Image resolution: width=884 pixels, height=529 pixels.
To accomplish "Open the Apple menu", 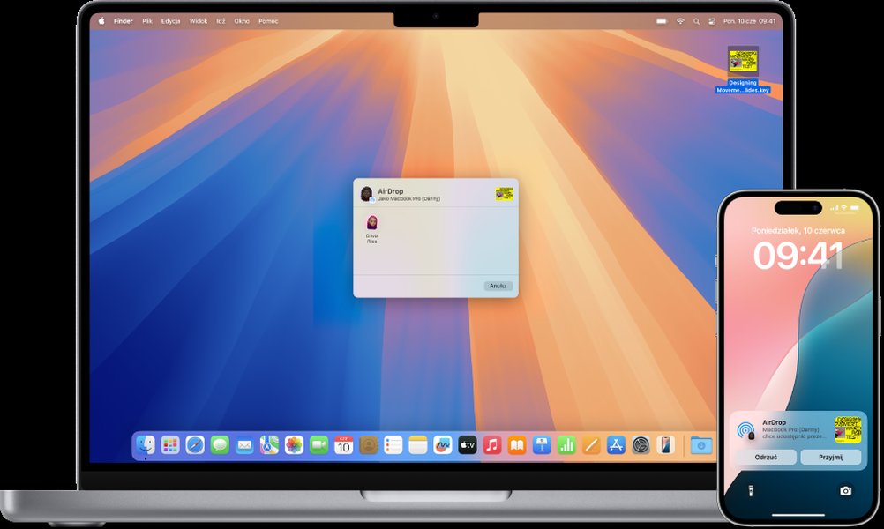I will 101,21.
